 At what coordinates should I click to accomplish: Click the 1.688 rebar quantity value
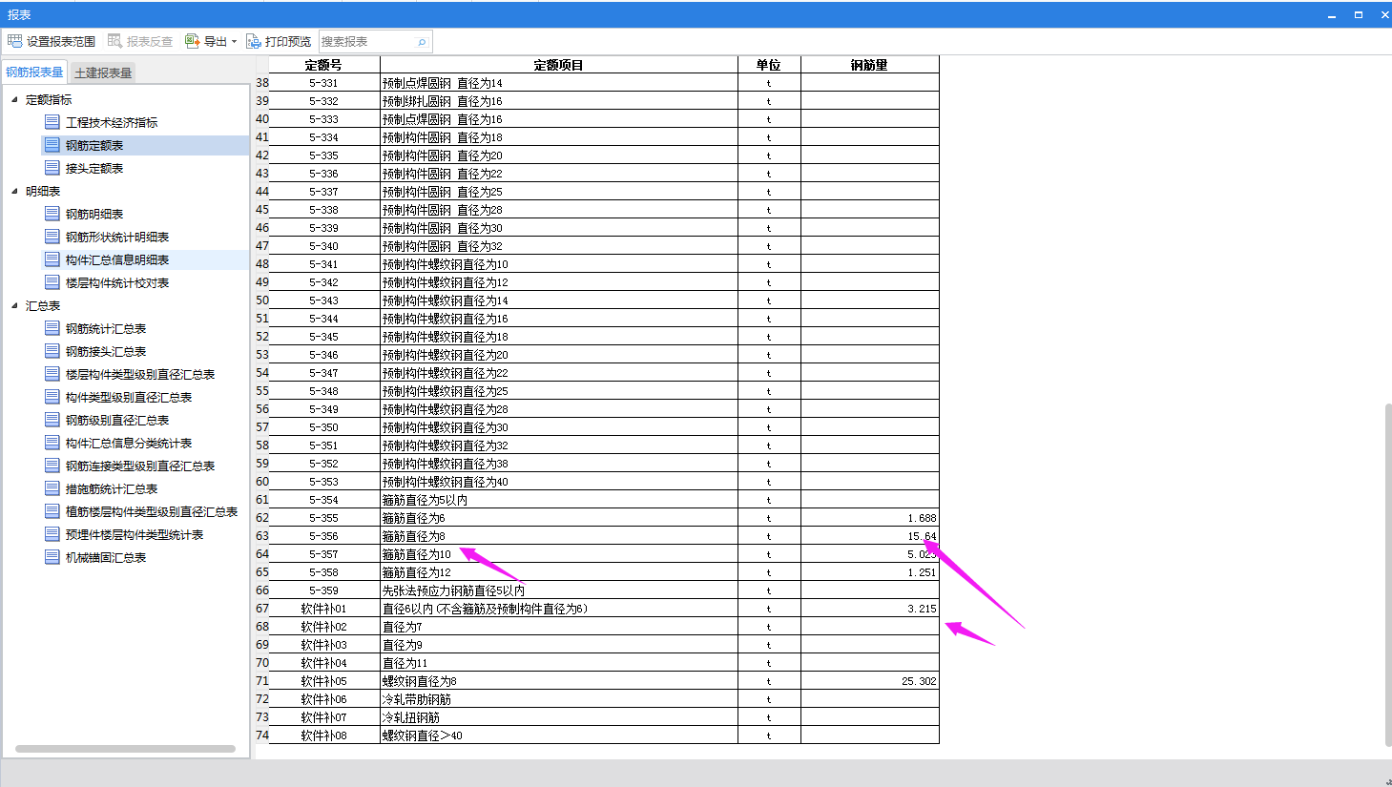point(922,518)
